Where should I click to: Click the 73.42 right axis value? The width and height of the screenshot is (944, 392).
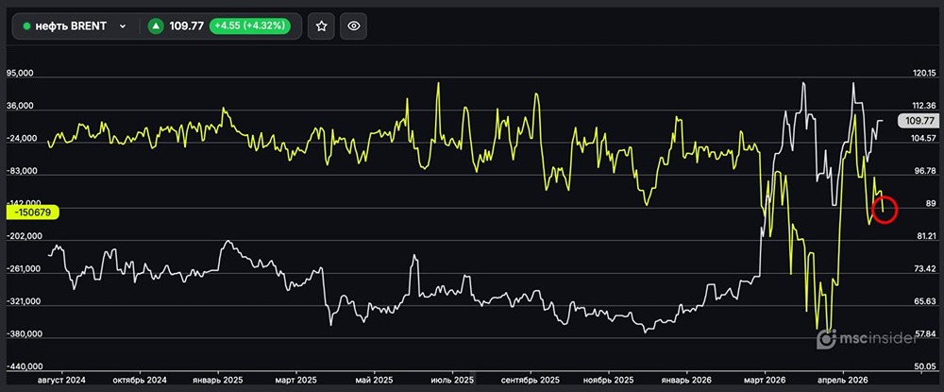(924, 268)
